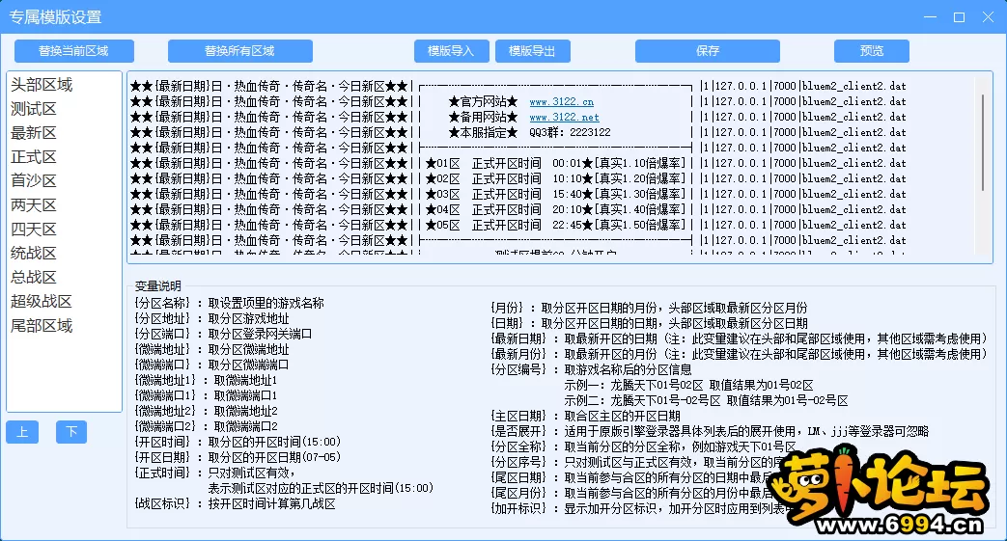Move the item up with 上 button
The width and height of the screenshot is (1007, 541).
pyautogui.click(x=21, y=432)
